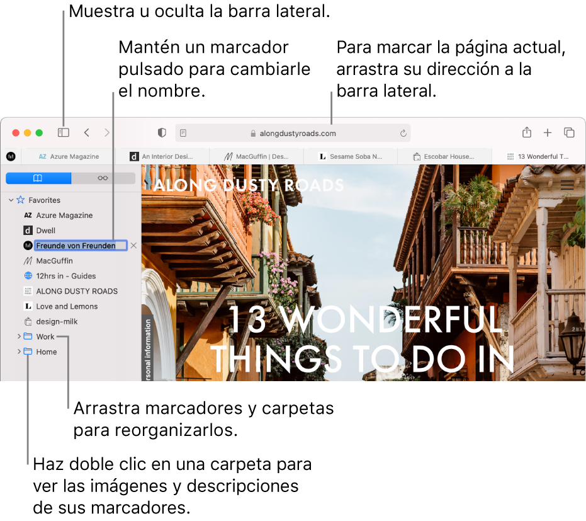The width and height of the screenshot is (586, 521).
Task: Open the design-milk bookmark
Action: coord(57,322)
